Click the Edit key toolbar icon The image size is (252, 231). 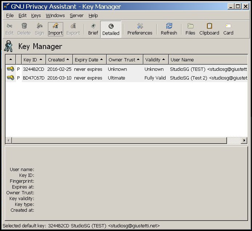click(9, 29)
